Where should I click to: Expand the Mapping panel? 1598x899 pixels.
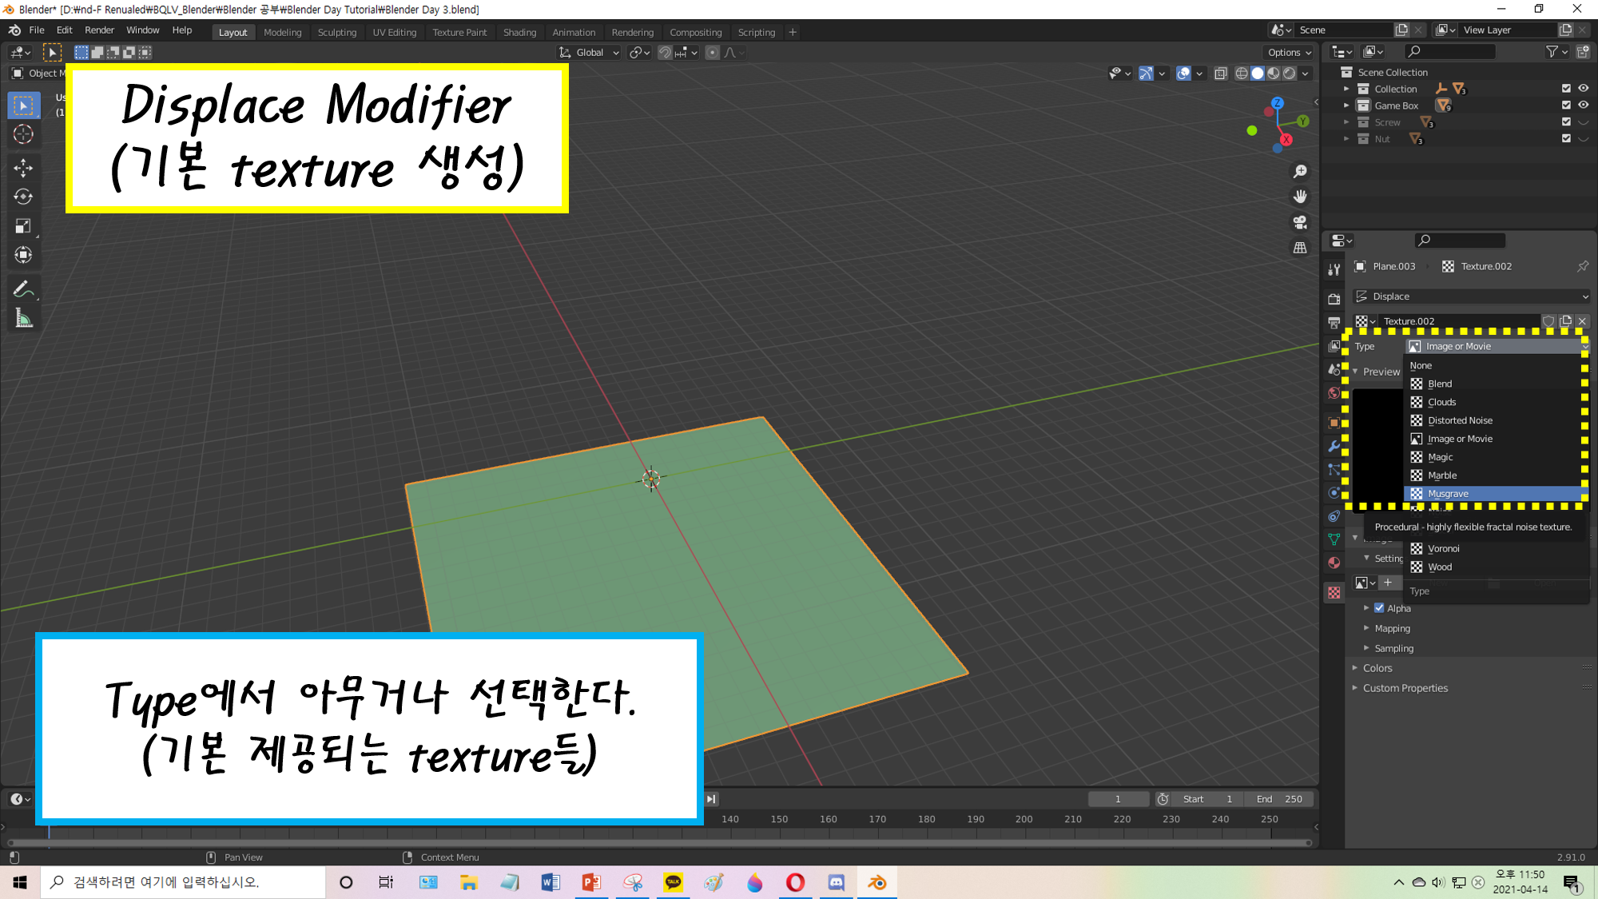pos(1392,628)
